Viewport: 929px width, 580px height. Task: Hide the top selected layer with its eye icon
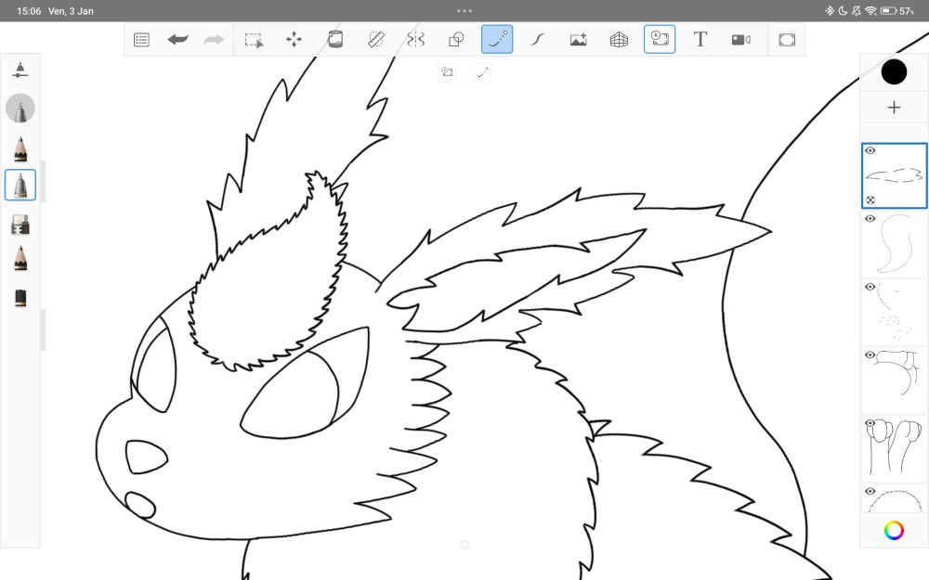point(870,150)
